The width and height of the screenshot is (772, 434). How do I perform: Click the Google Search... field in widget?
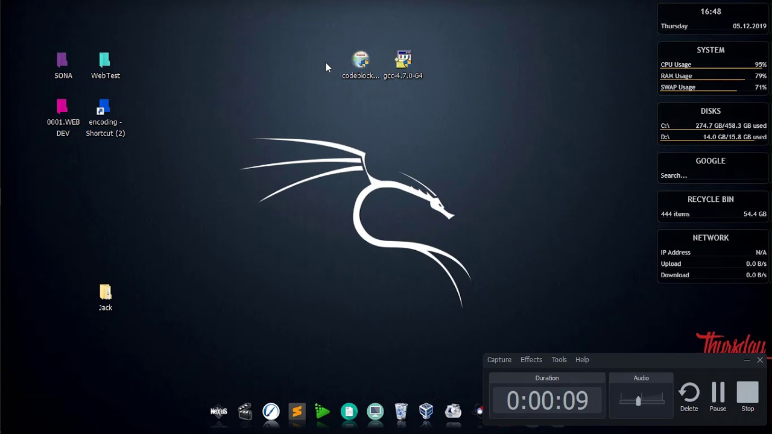click(x=713, y=175)
